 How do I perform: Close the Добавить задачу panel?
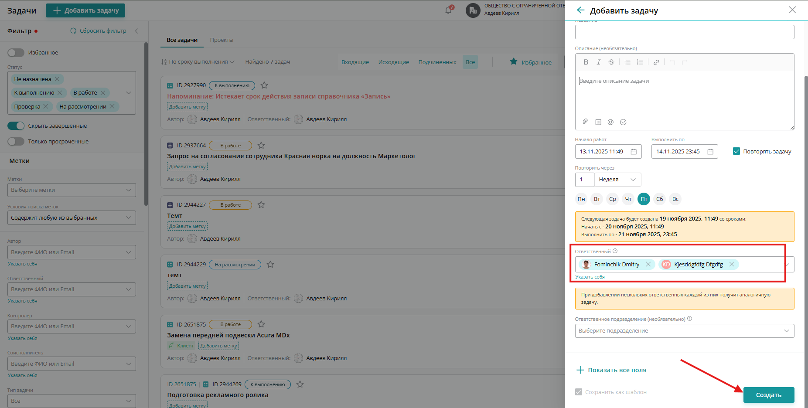coord(792,10)
